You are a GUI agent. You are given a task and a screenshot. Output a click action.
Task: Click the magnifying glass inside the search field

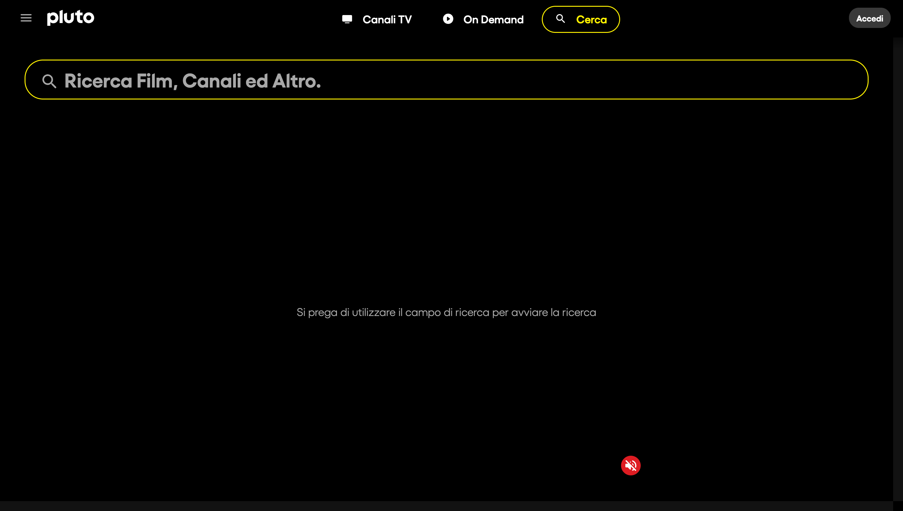click(49, 81)
